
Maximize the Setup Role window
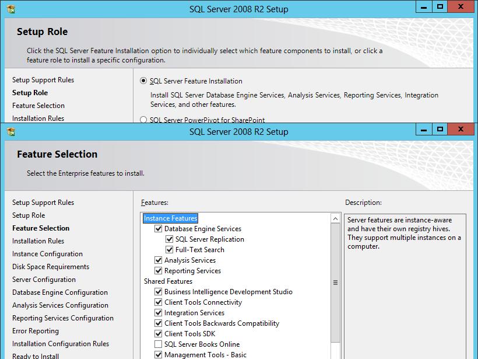point(440,7)
